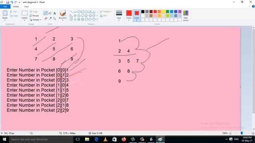The image size is (255, 143).
Task: Click the Paste clipboard icon
Action: (x=5, y=13)
